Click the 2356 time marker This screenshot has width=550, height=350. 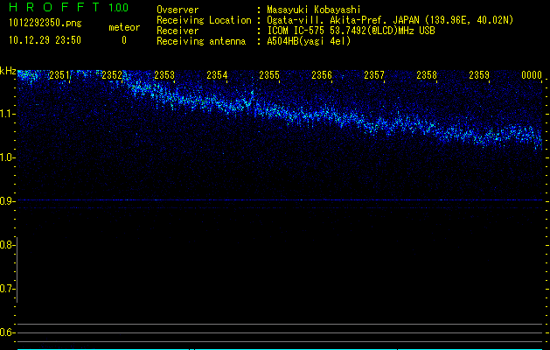click(x=322, y=75)
